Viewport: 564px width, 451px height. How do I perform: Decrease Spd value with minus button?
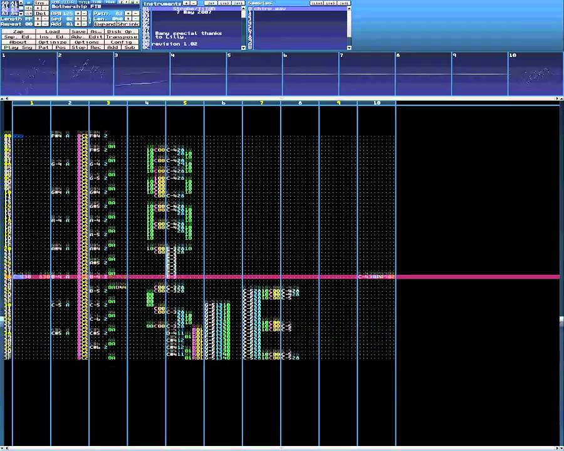click(84, 19)
